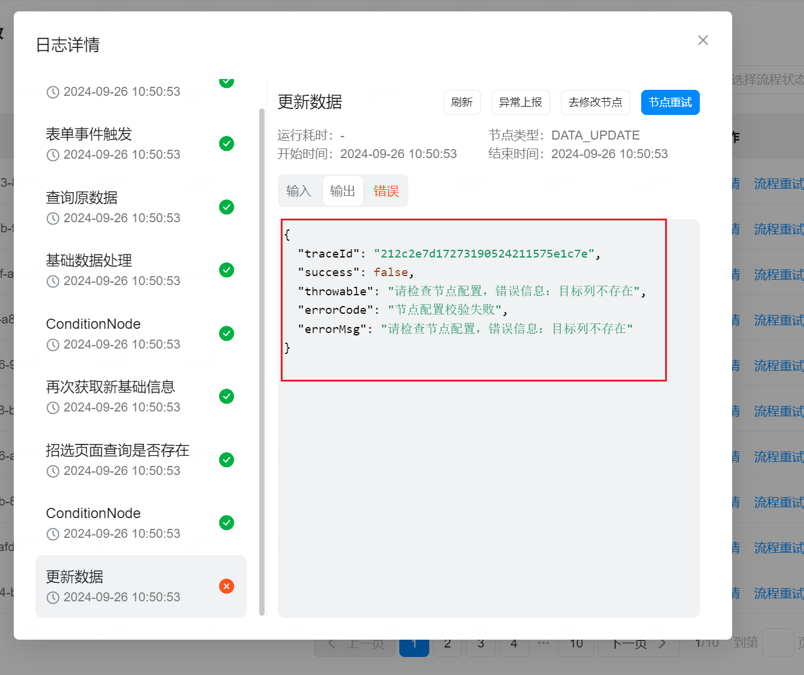Click 上一页 in background pagination
Screen dimensions: 804x675
[355, 643]
